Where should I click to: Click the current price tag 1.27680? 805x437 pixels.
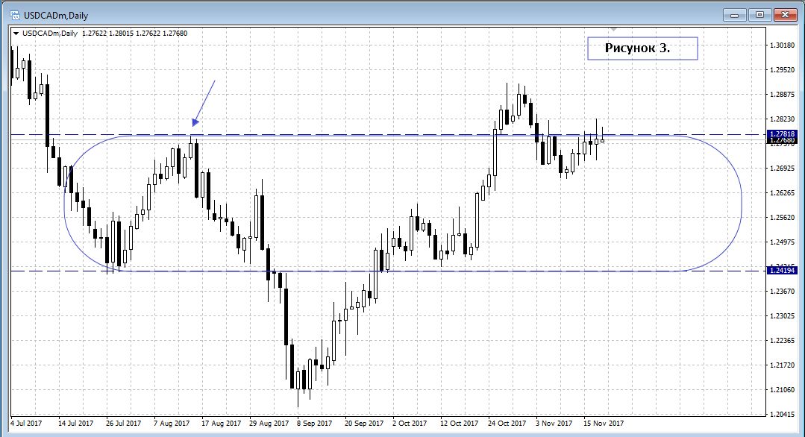[x=783, y=140]
